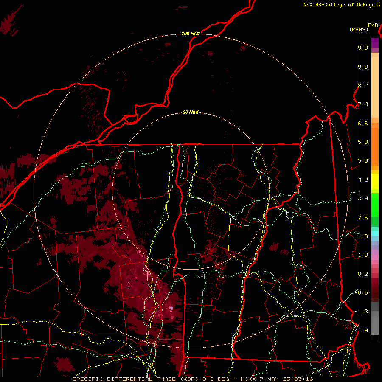Click the 100 NMI range ring label
382x382 pixels.
point(191,34)
